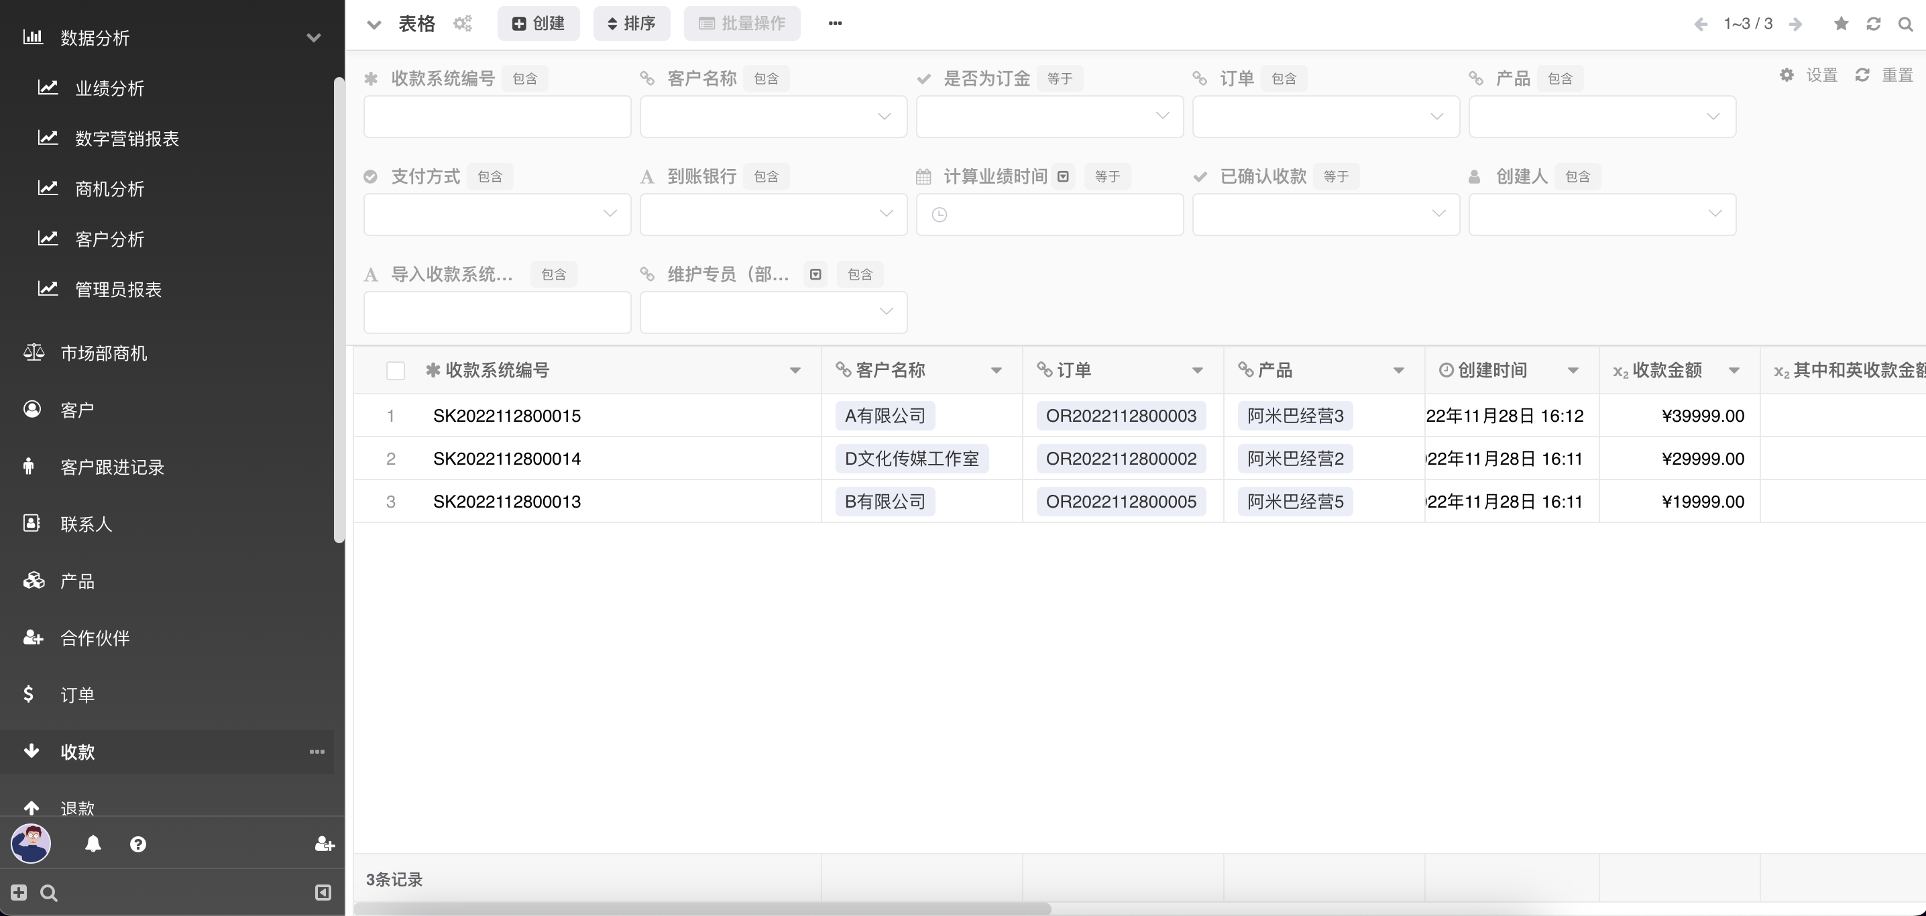The image size is (1926, 916).
Task: Open filter 设置 link
Action: [1809, 76]
